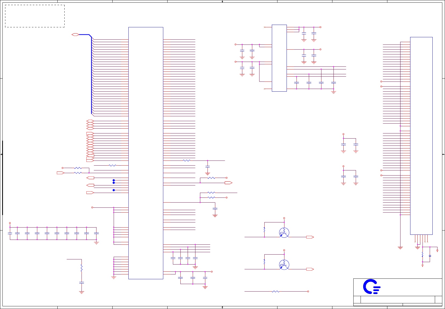Select the tall connector symbol with bottom pins
This screenshot has width=445, height=309.
click(421, 136)
